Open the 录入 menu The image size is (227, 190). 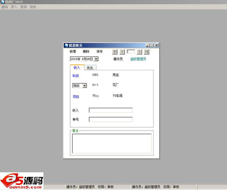(14, 7)
